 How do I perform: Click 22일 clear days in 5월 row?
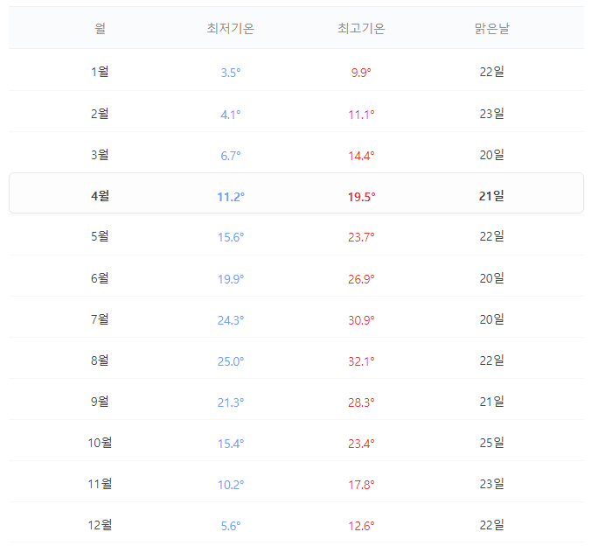tap(492, 236)
